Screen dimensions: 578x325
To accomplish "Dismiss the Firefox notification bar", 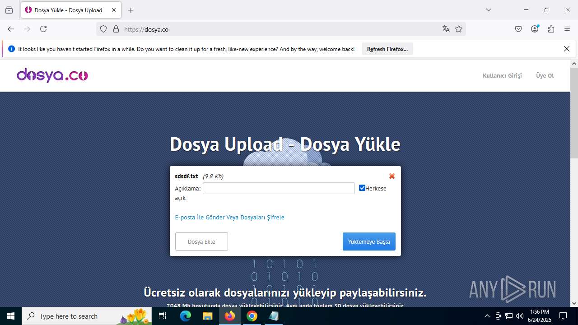I will pos(567,49).
